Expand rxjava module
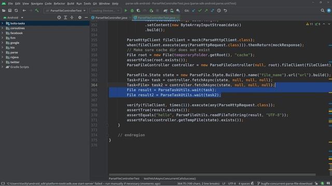The height and width of the screenshot is (186, 332). point(2,57)
